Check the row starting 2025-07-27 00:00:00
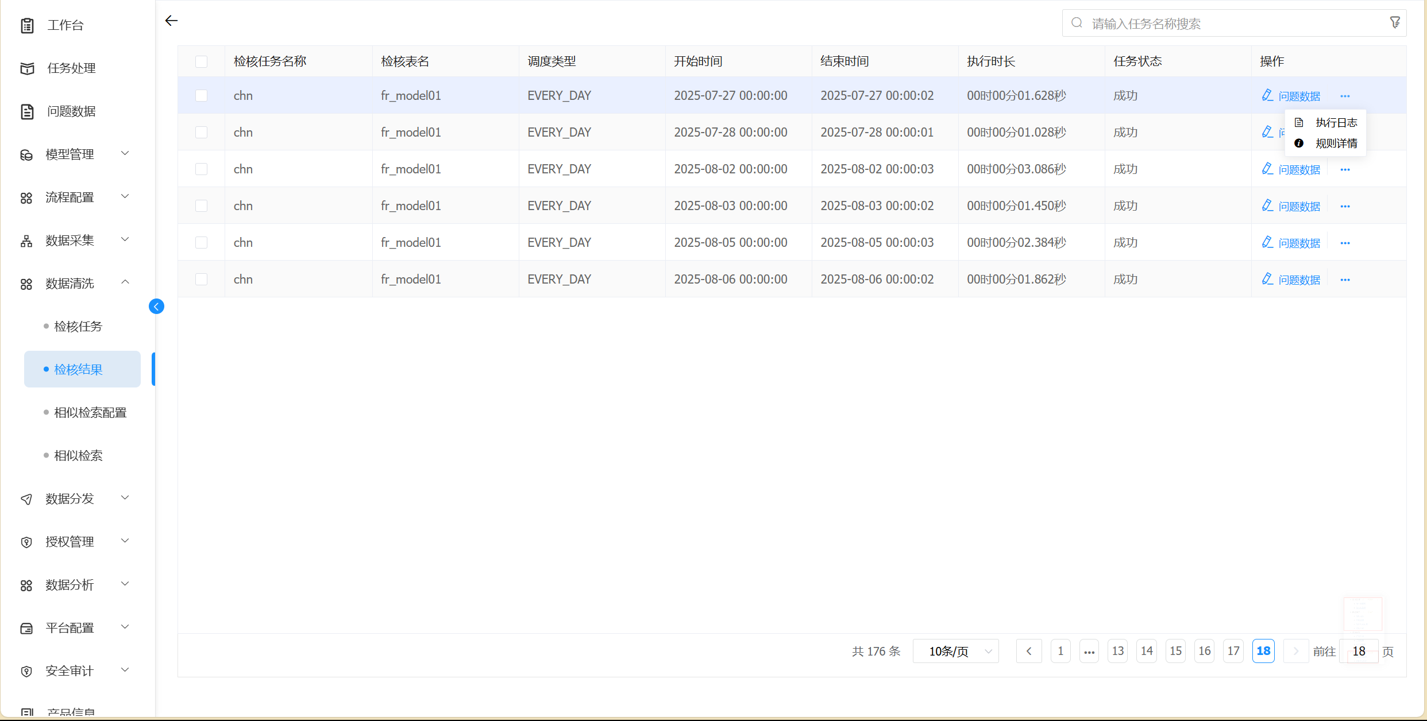The width and height of the screenshot is (1427, 721). (201, 95)
